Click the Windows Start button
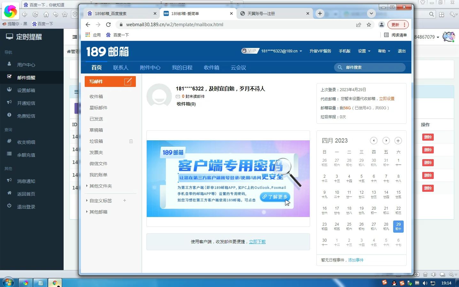 (8, 283)
